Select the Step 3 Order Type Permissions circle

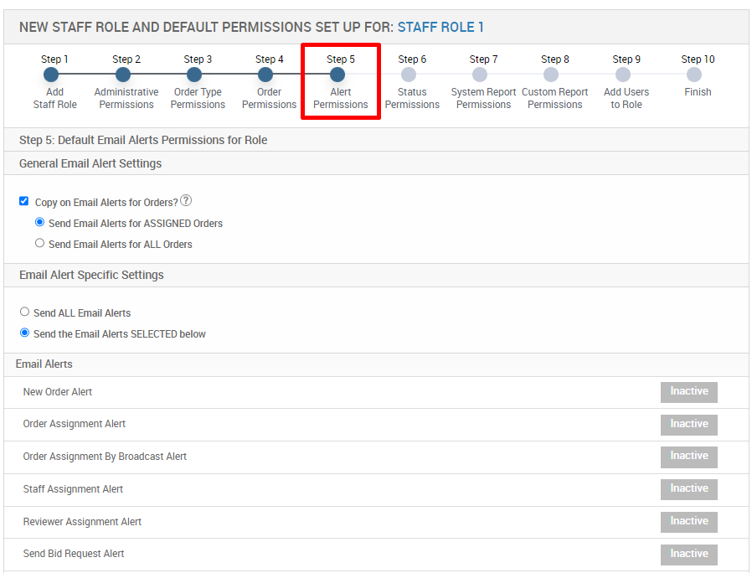point(194,75)
